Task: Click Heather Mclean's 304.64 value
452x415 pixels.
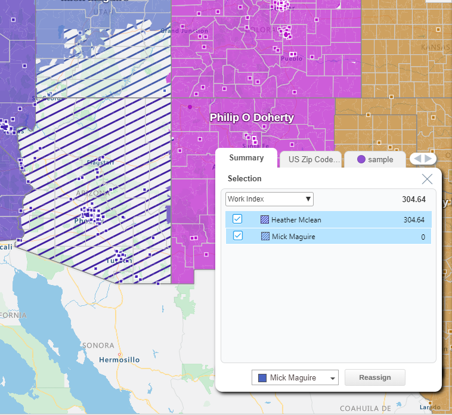Action: [x=414, y=220]
